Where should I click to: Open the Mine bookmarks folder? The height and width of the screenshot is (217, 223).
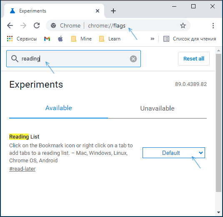tap(81, 39)
